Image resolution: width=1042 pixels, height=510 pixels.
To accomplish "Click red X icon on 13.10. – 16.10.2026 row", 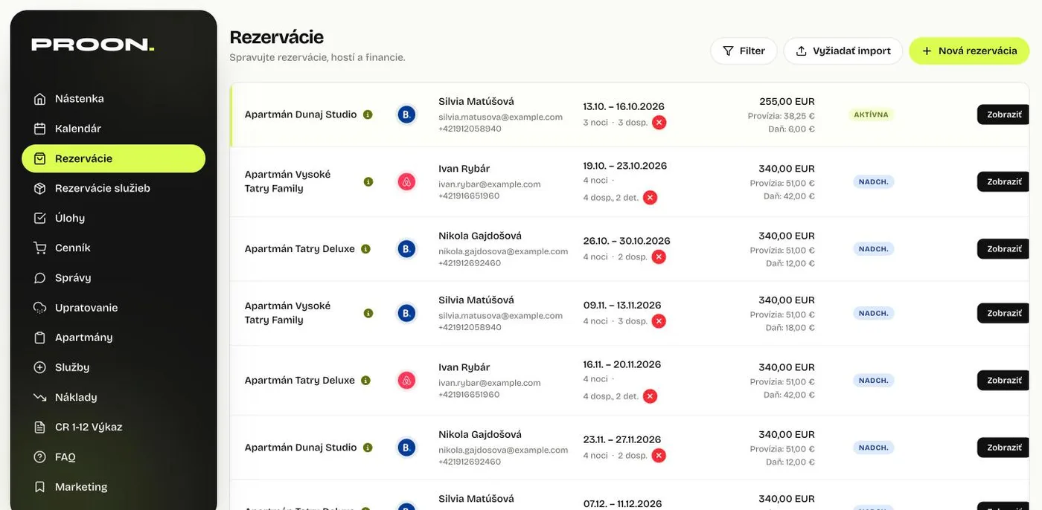I will coord(659,123).
